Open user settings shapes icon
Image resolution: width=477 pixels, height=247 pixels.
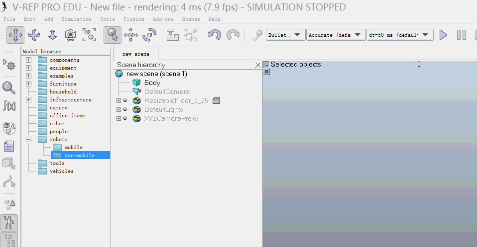pyautogui.click(x=9, y=204)
